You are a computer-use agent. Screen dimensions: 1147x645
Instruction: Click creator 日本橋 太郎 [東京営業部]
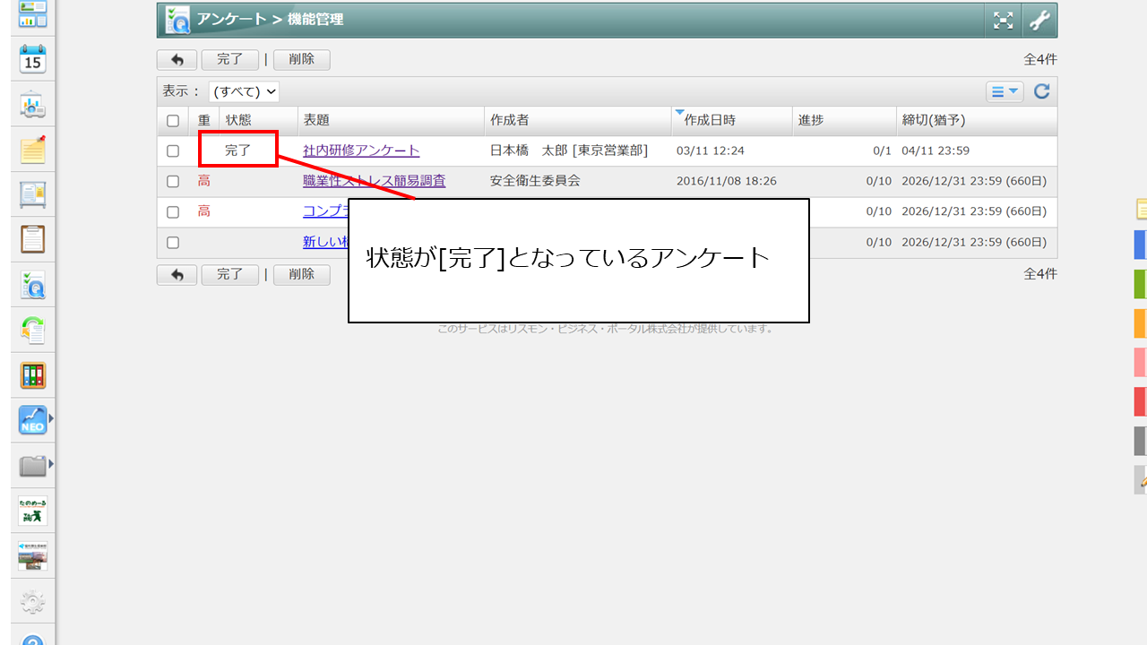point(569,150)
